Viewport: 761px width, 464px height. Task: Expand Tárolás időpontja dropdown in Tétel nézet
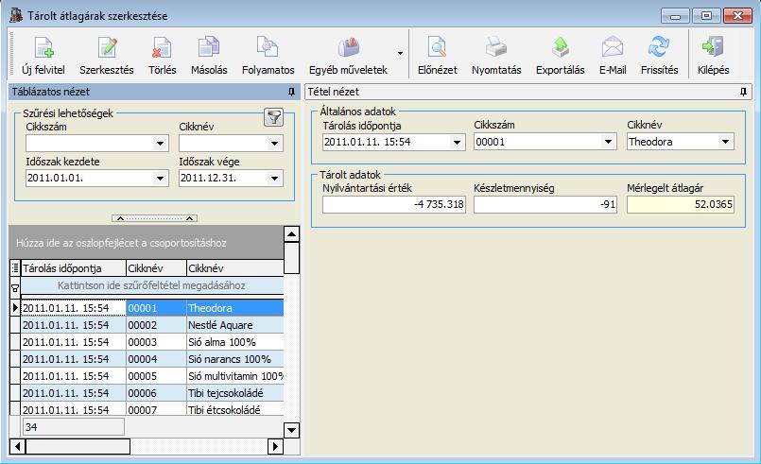click(457, 142)
